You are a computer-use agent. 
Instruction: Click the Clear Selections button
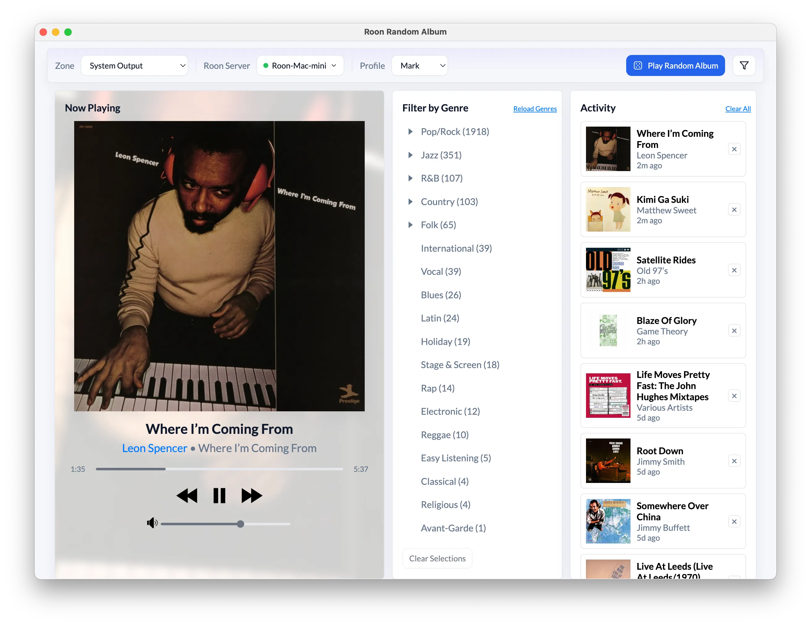[x=437, y=558]
